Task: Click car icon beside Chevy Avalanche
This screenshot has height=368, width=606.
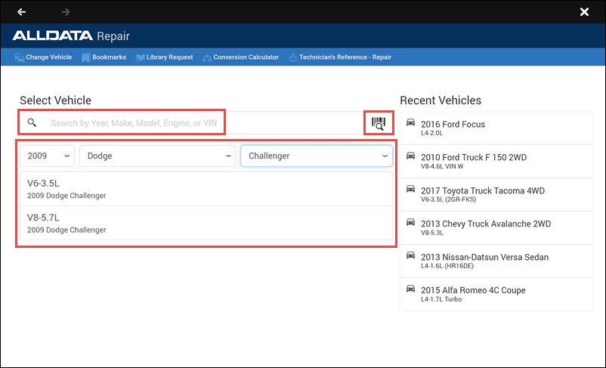Action: coord(410,222)
